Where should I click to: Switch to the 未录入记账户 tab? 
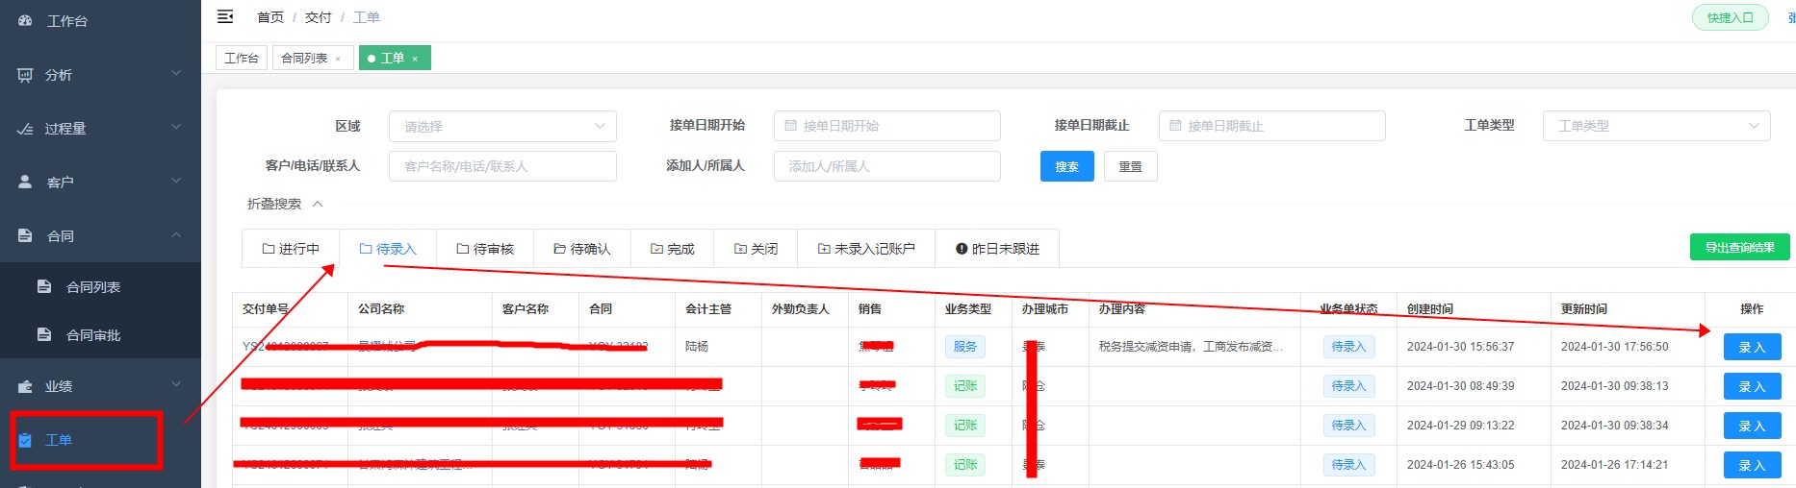866,249
